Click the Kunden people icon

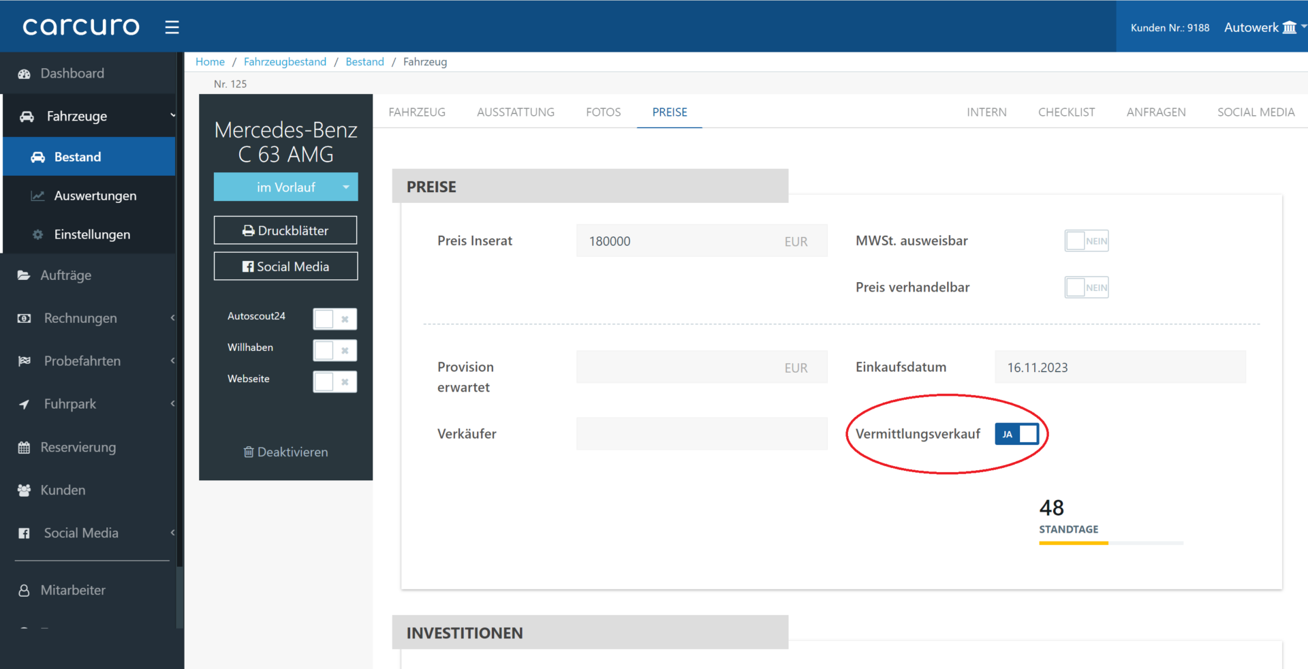(24, 491)
